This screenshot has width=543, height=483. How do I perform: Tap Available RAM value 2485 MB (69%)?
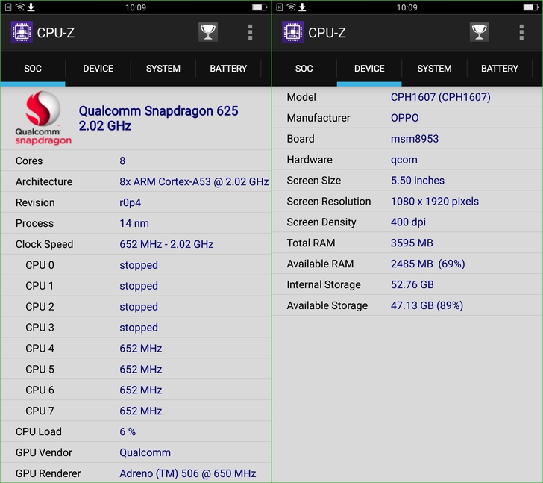[427, 264]
